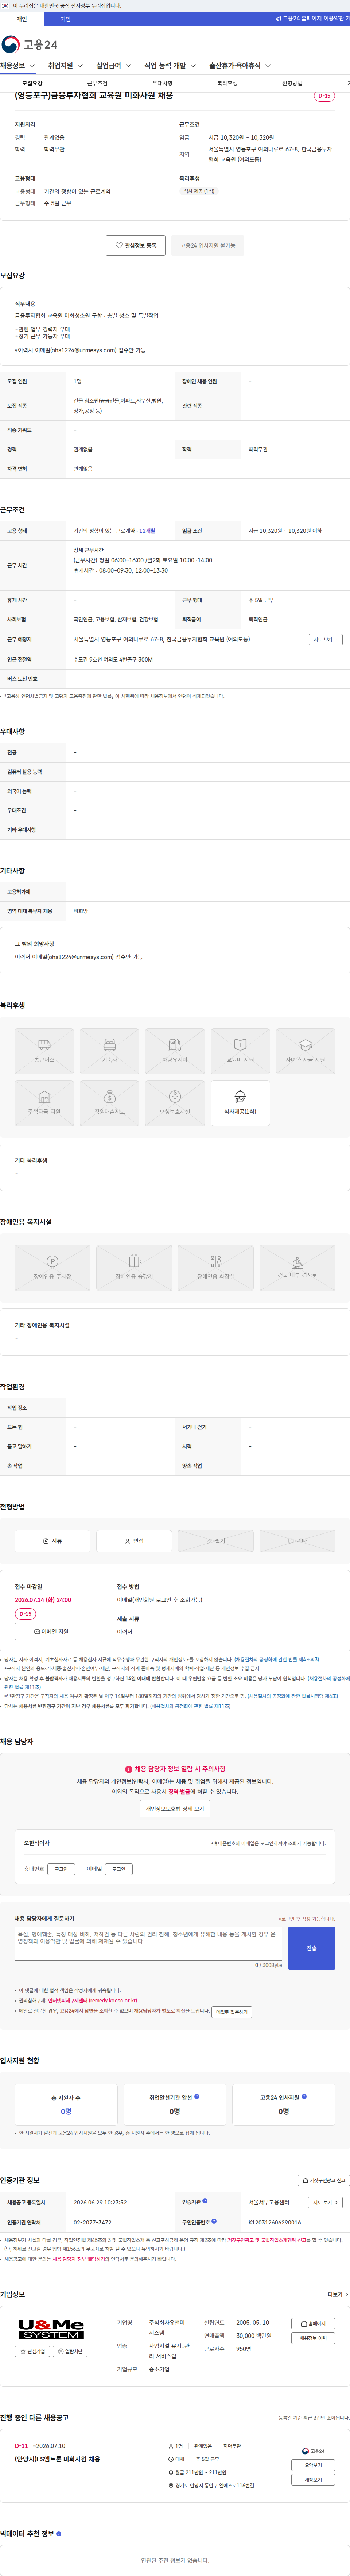Expand the 직업 능력 개발 menu chevron
This screenshot has height=2576, width=350.
click(x=193, y=66)
